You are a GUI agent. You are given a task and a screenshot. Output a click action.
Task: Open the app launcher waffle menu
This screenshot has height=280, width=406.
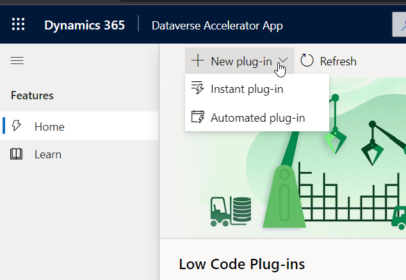(x=18, y=25)
